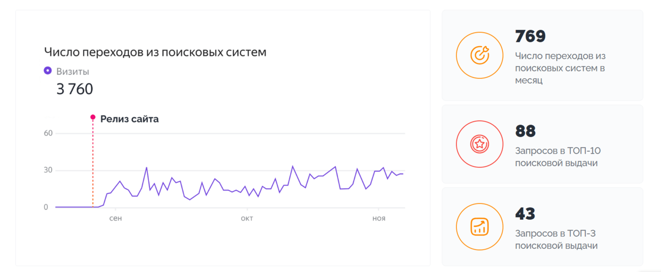The width and height of the screenshot is (661, 272).
Task: Click the number 88 in the TOP-10 card
Action: (x=525, y=131)
